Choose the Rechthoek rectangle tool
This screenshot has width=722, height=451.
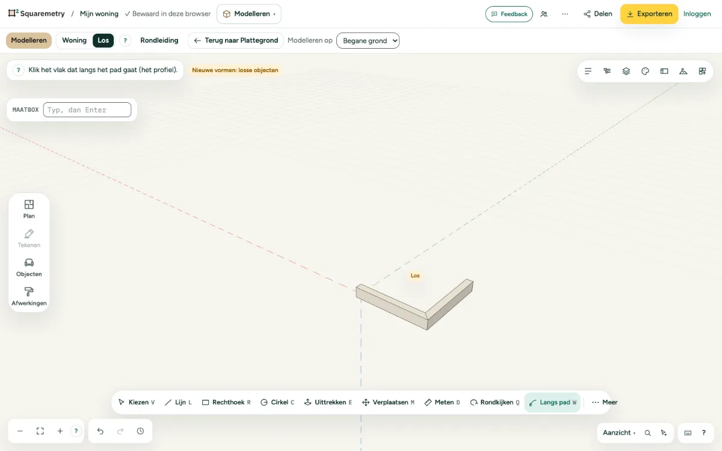pos(226,402)
